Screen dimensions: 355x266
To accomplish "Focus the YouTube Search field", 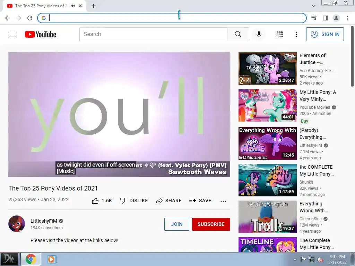I will tap(153, 34).
